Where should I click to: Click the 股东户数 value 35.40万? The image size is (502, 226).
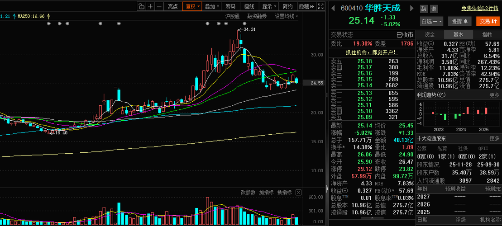tap(462, 173)
